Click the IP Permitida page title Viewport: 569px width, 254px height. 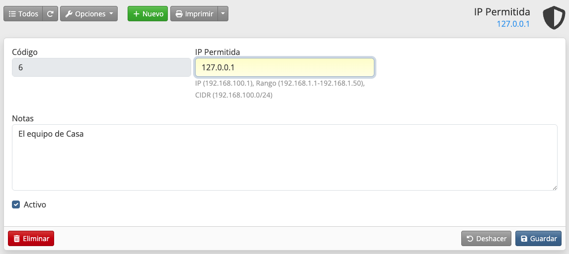point(502,12)
